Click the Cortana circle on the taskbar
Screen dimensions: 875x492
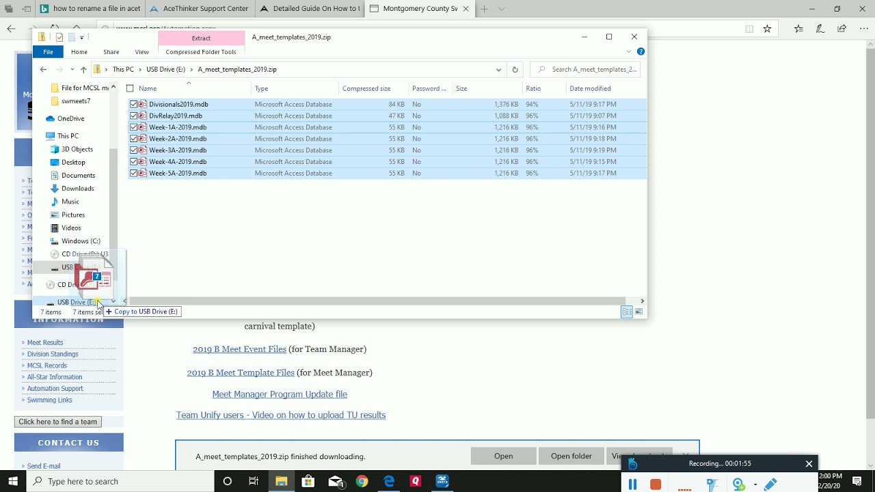coord(228,481)
